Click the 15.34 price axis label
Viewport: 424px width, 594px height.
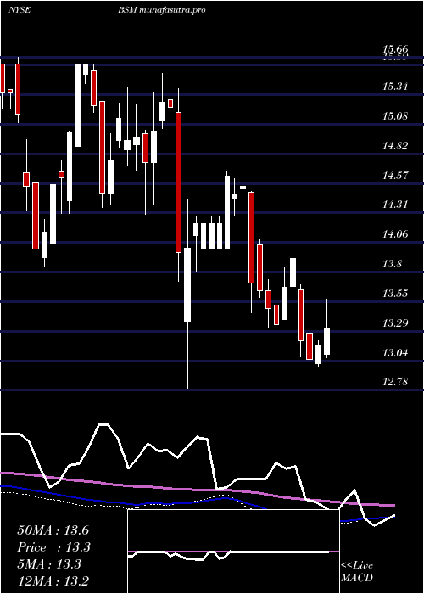click(x=395, y=87)
